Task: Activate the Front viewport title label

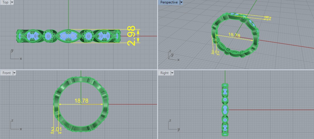Action: 7,73
